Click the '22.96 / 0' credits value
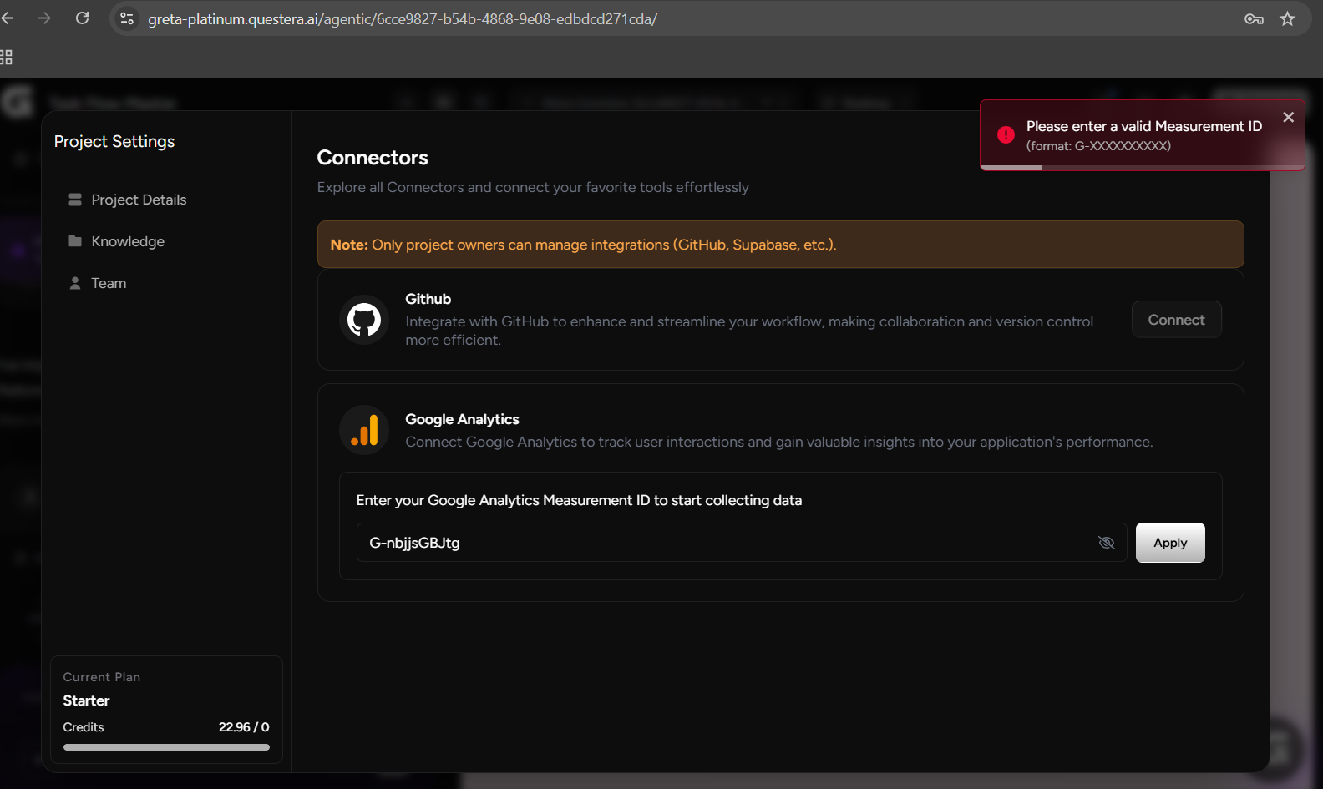The width and height of the screenshot is (1323, 789). click(244, 727)
